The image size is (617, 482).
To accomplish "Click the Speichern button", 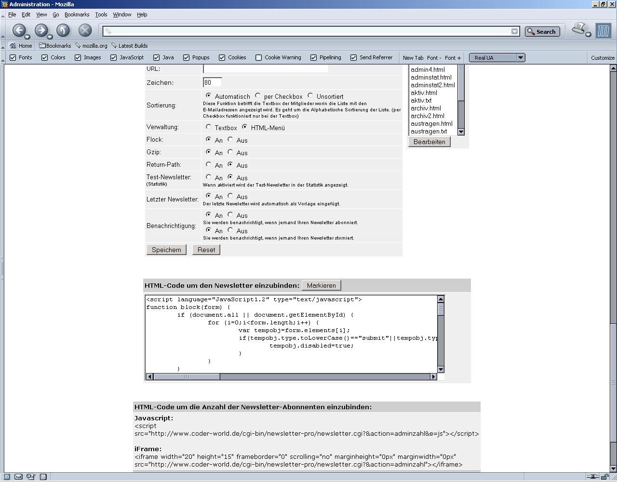I will point(166,250).
